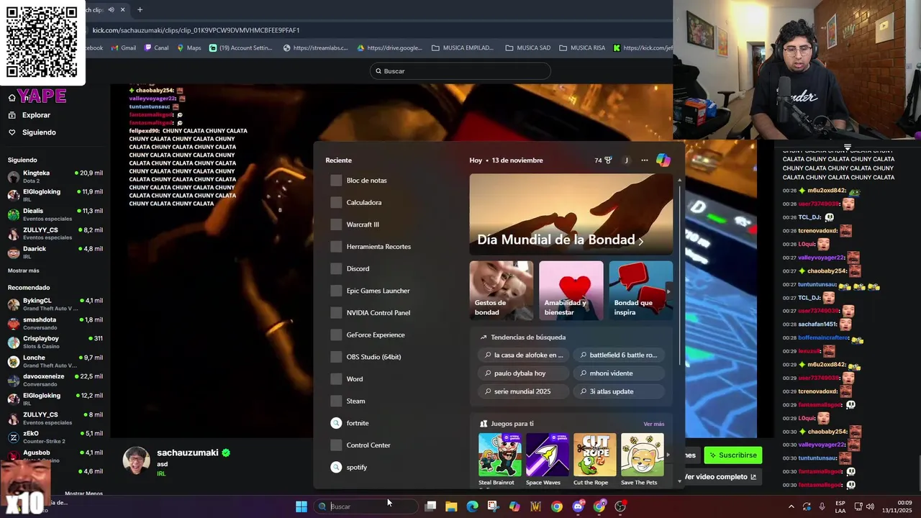Open smashdota channel in Recomendado

pyautogui.click(x=55, y=323)
